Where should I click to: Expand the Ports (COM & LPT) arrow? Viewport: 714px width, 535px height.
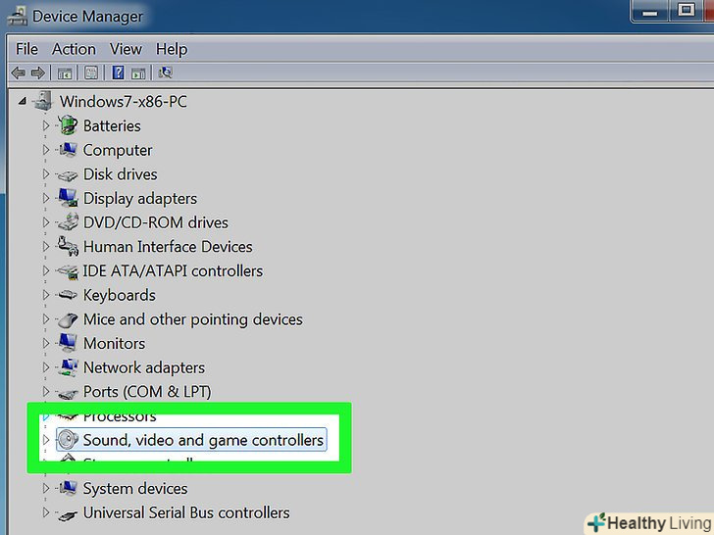pyautogui.click(x=45, y=391)
